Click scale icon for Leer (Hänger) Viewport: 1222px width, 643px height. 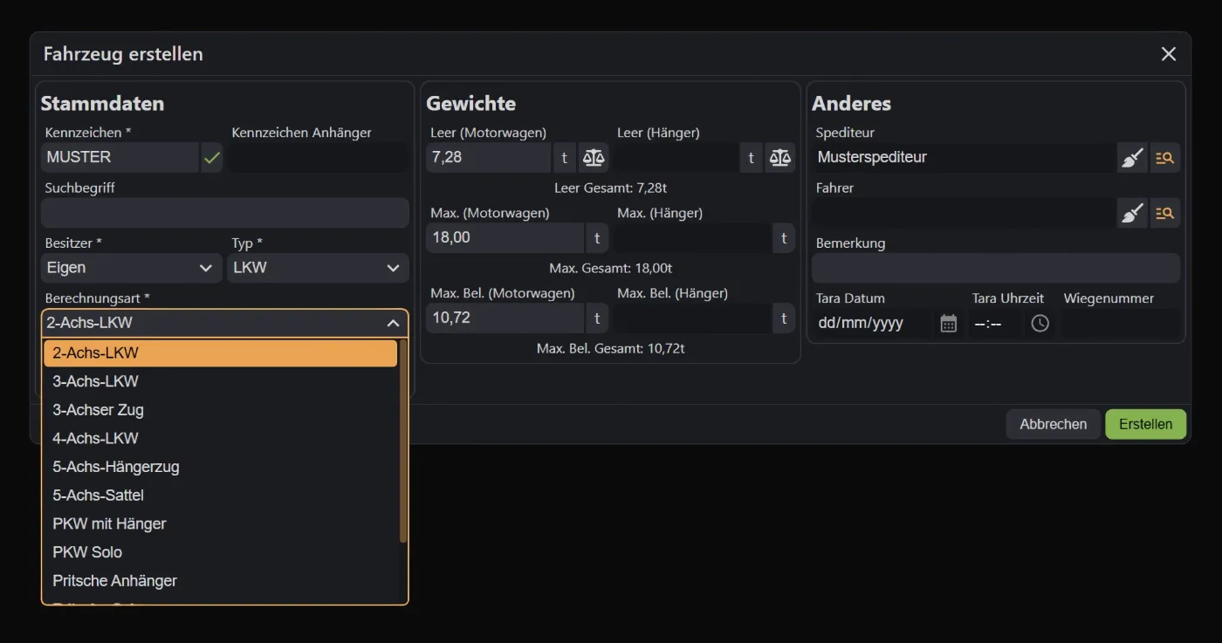pos(780,158)
